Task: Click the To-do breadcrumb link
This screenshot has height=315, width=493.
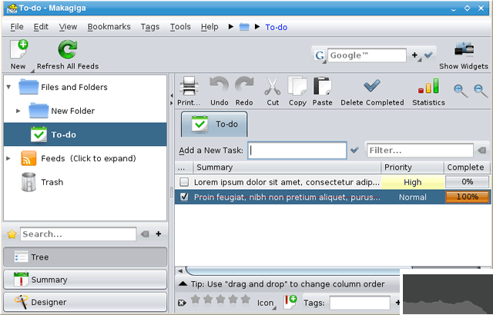Action: coord(277,27)
